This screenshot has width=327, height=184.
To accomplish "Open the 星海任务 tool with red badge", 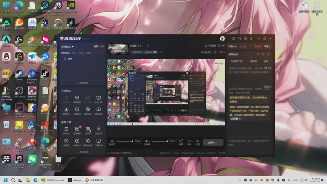I will click(x=77, y=130).
